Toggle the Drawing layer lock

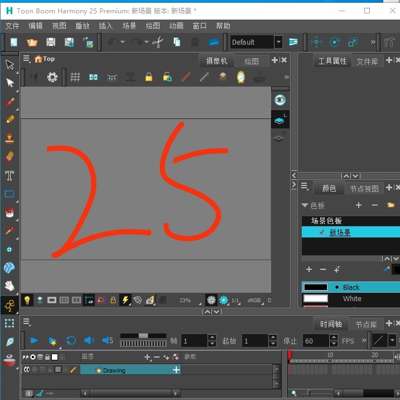50,369
